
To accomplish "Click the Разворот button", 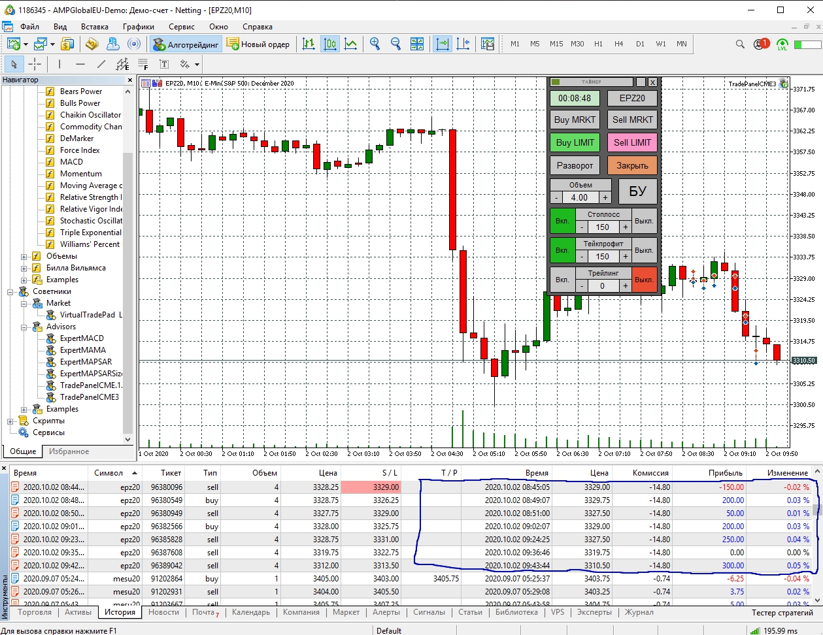I will (575, 165).
